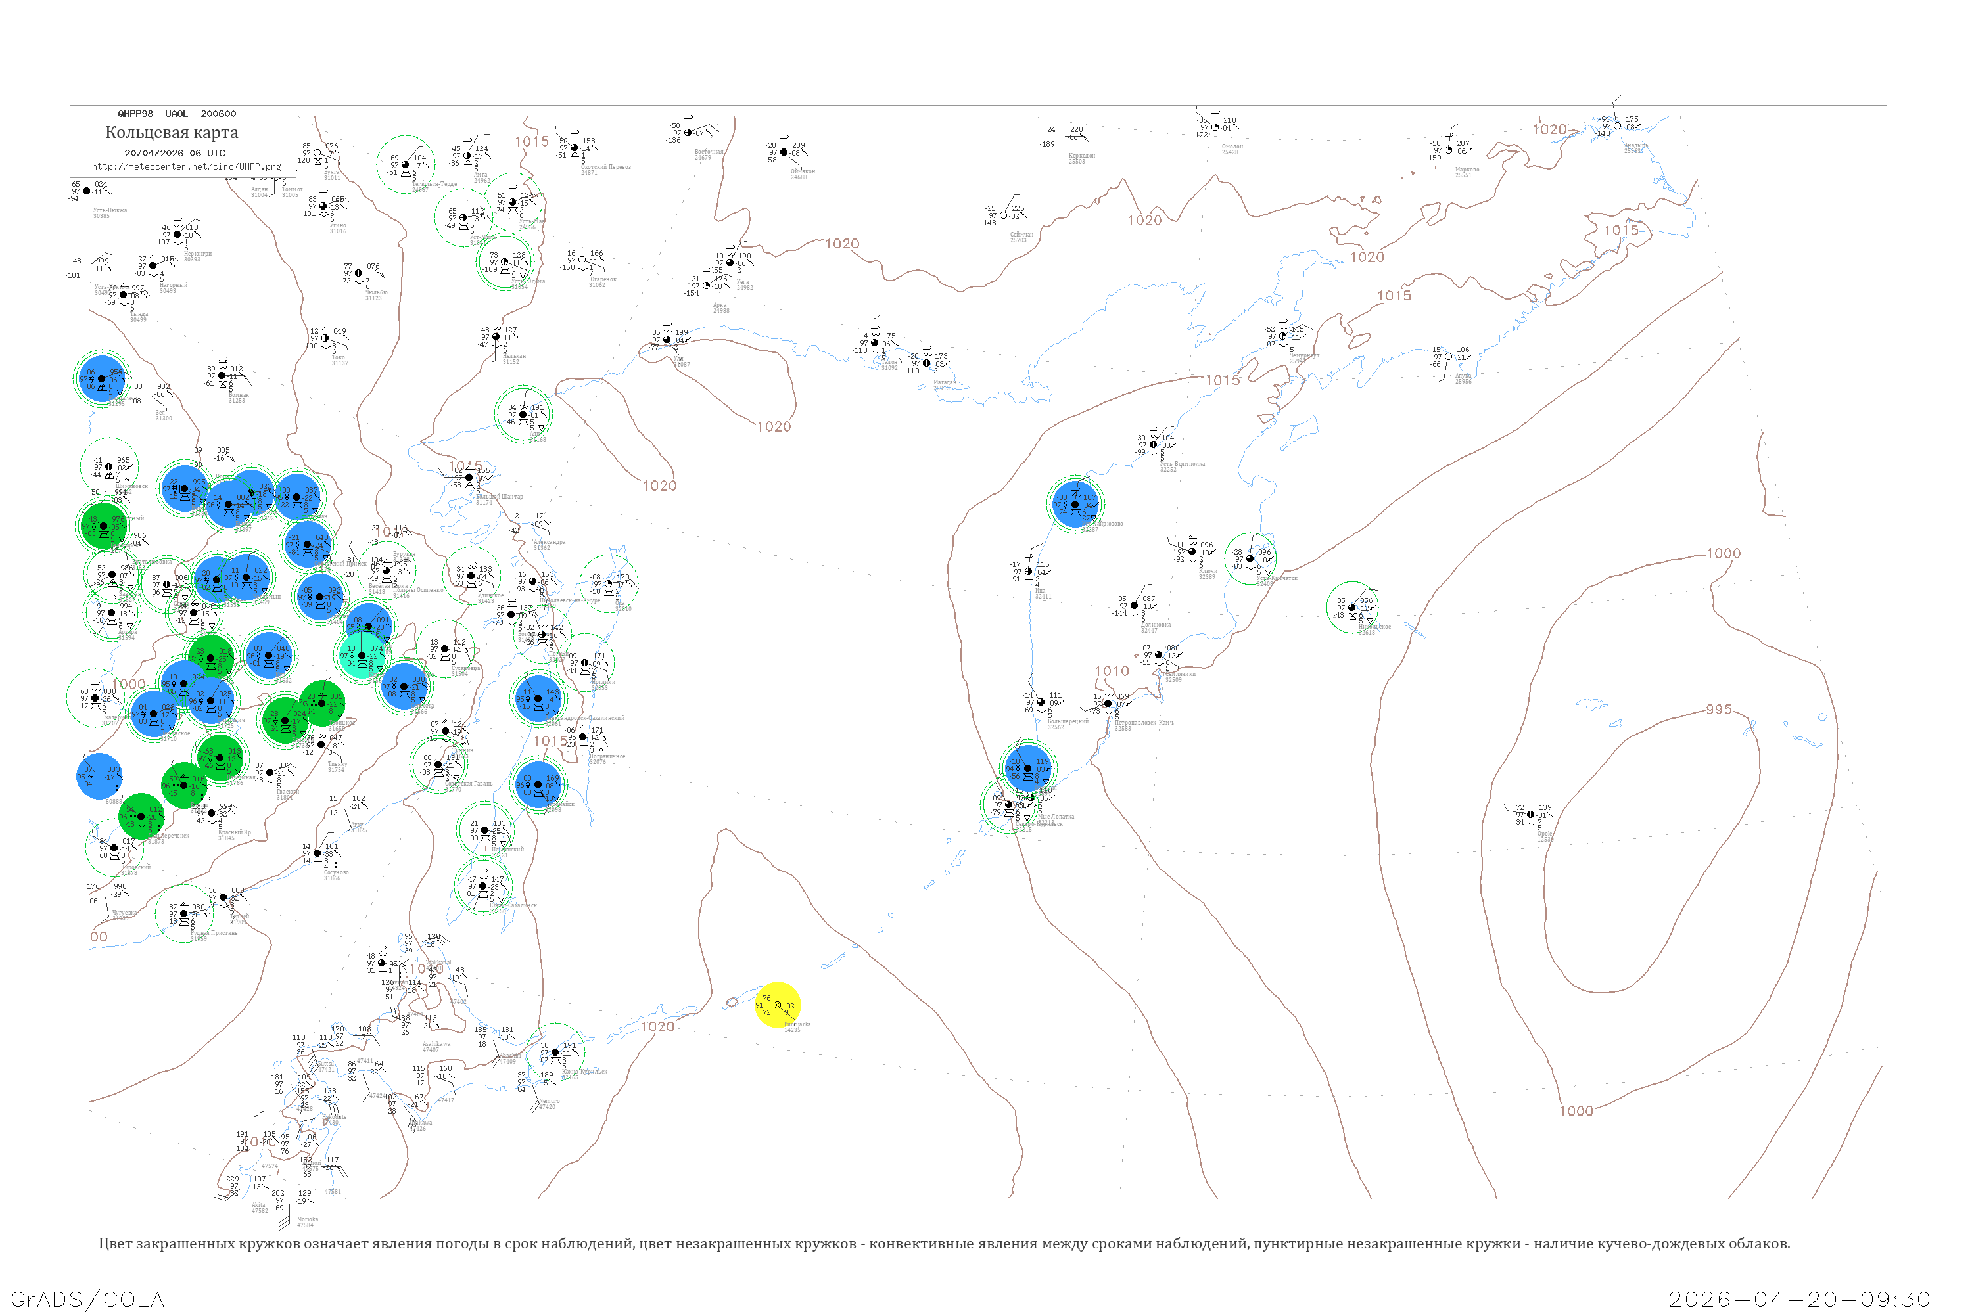1972x1314 pixels.
Task: Click the color legend caption below map
Action: click(944, 1244)
